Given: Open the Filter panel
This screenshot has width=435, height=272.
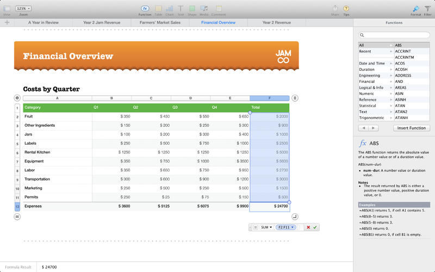Looking at the screenshot, I should click(427, 9).
